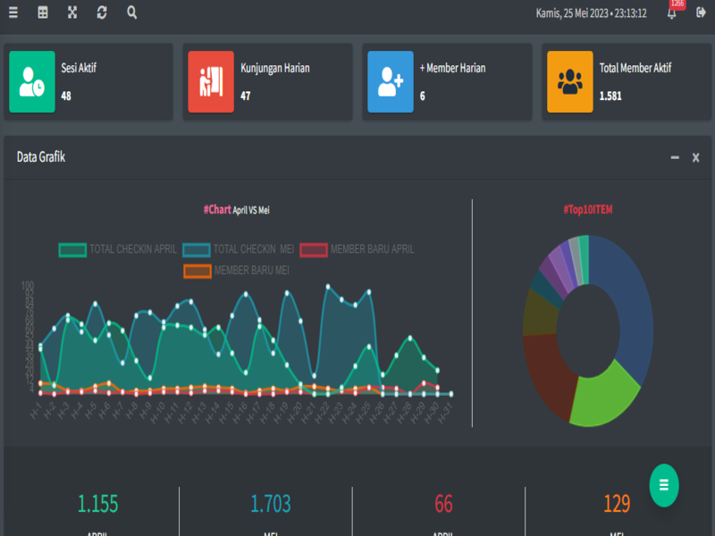715x536 pixels.
Task: Click the dark red-brown doughnut slice
Action: 547,372
